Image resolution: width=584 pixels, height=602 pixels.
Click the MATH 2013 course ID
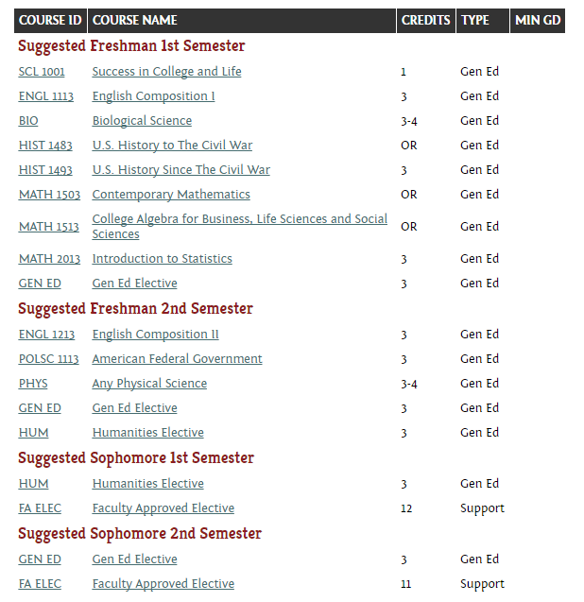49,259
